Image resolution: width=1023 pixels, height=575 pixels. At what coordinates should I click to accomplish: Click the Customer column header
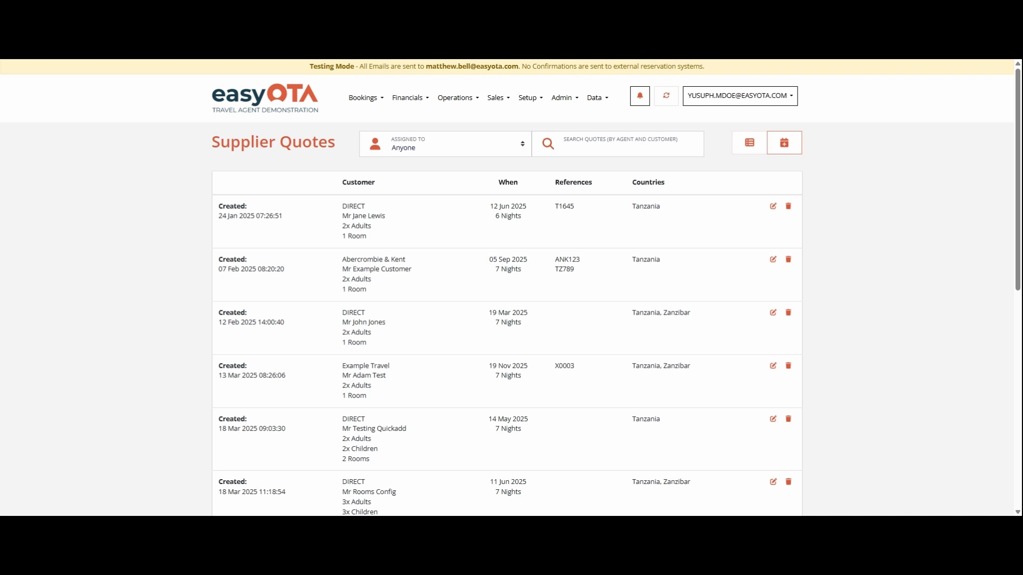click(x=359, y=182)
